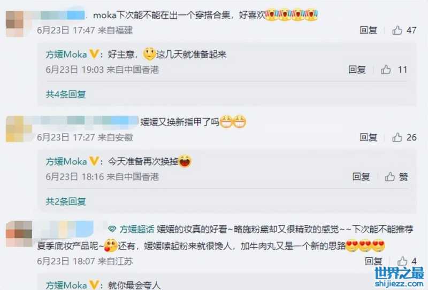Expand the 共2条回复 replies
428x290 pixels.
(66, 201)
